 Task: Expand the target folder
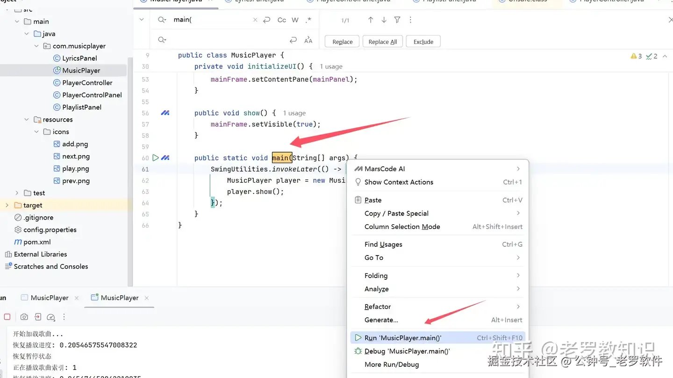click(x=7, y=205)
